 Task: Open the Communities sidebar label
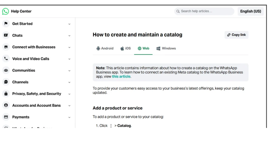pyautogui.click(x=23, y=70)
